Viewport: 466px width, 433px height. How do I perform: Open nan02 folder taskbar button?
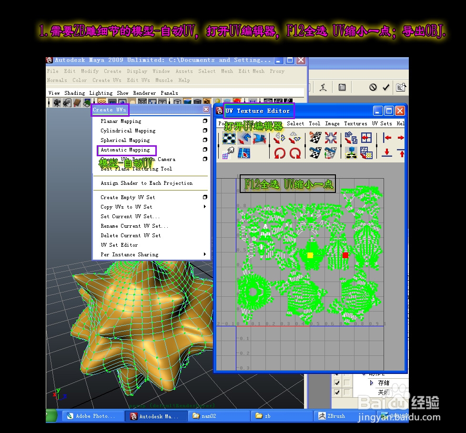(x=219, y=416)
